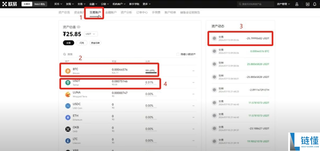Viewport: 320px width, 151px height.
Task: Click the ₮25.85 total valuation figure
Action: tap(72, 34)
